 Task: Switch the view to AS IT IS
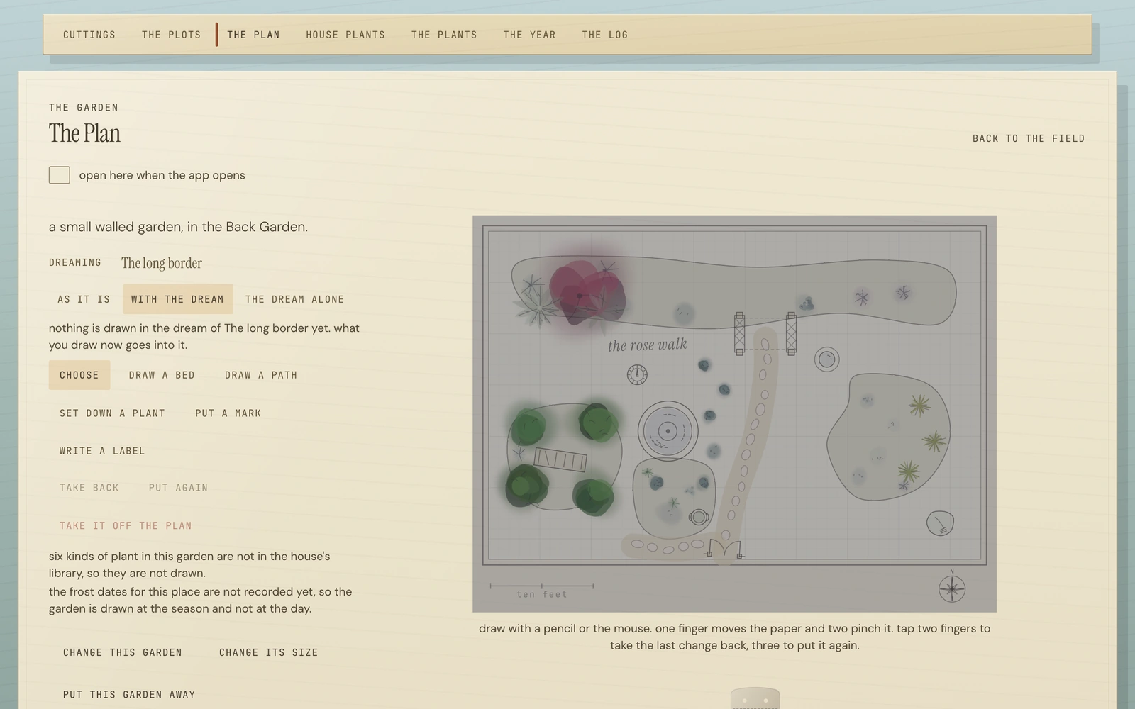pos(84,299)
